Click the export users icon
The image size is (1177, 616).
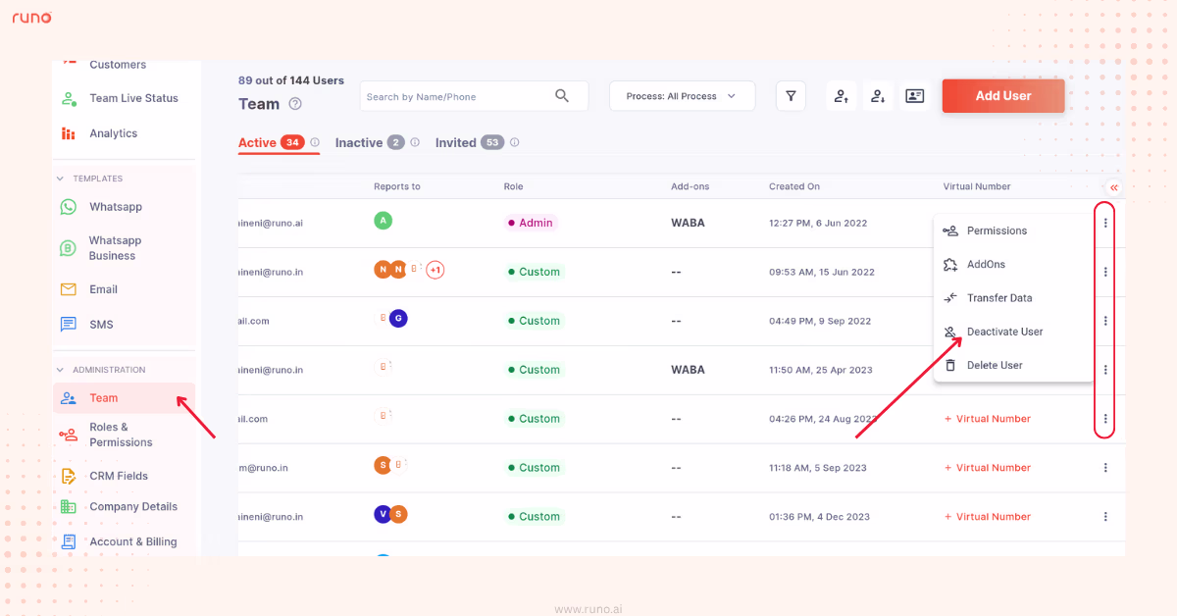pyautogui.click(x=878, y=95)
